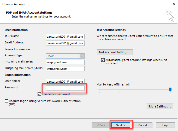This screenshot has height=131, width=178.
Task: Toggle automatic account test on Next checkbox
Action: click(103, 60)
